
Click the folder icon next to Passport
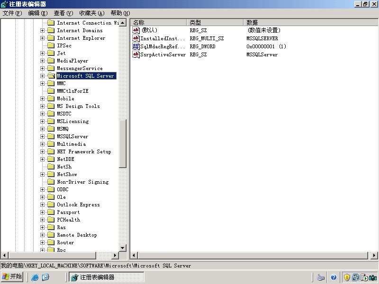click(51, 212)
